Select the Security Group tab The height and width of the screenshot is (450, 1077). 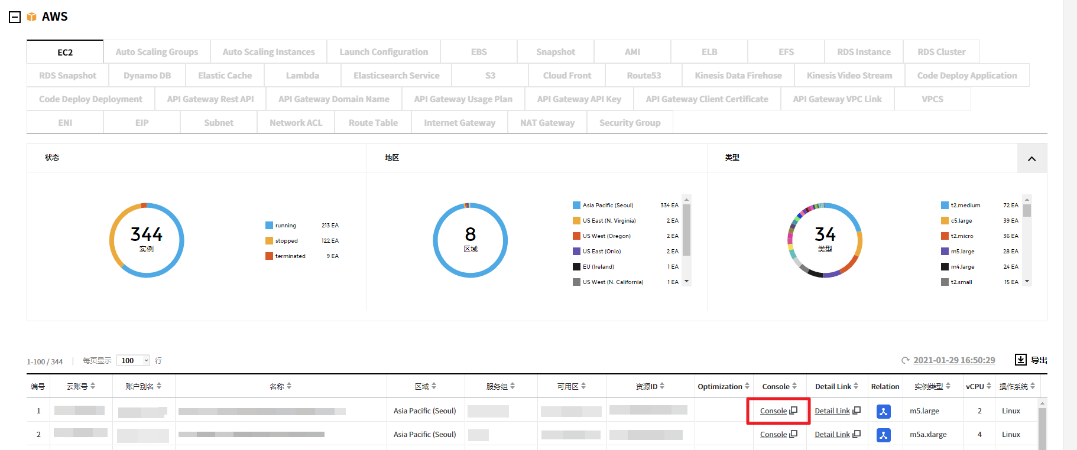[x=630, y=123]
